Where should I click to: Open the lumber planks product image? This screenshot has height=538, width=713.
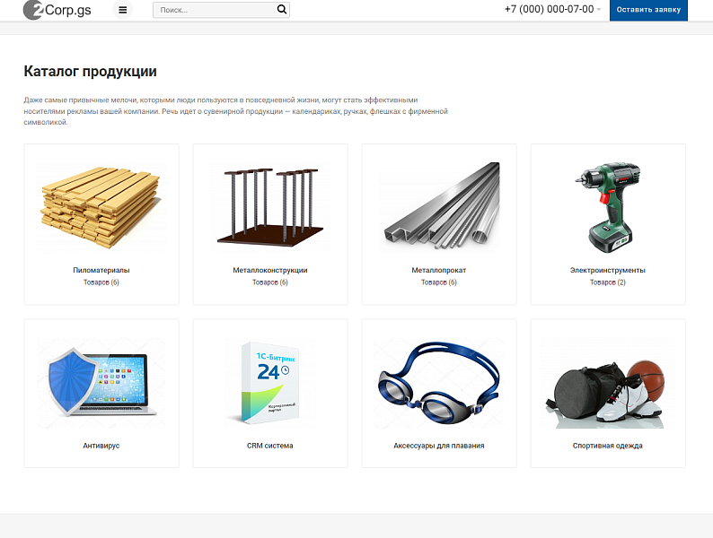point(101,205)
